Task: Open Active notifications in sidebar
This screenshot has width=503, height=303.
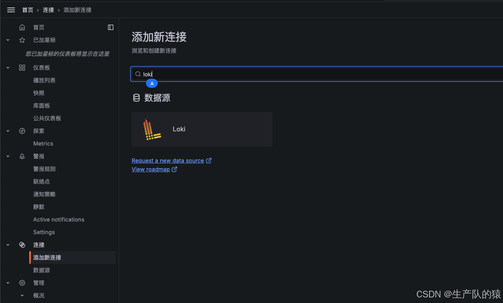Action: pos(59,220)
